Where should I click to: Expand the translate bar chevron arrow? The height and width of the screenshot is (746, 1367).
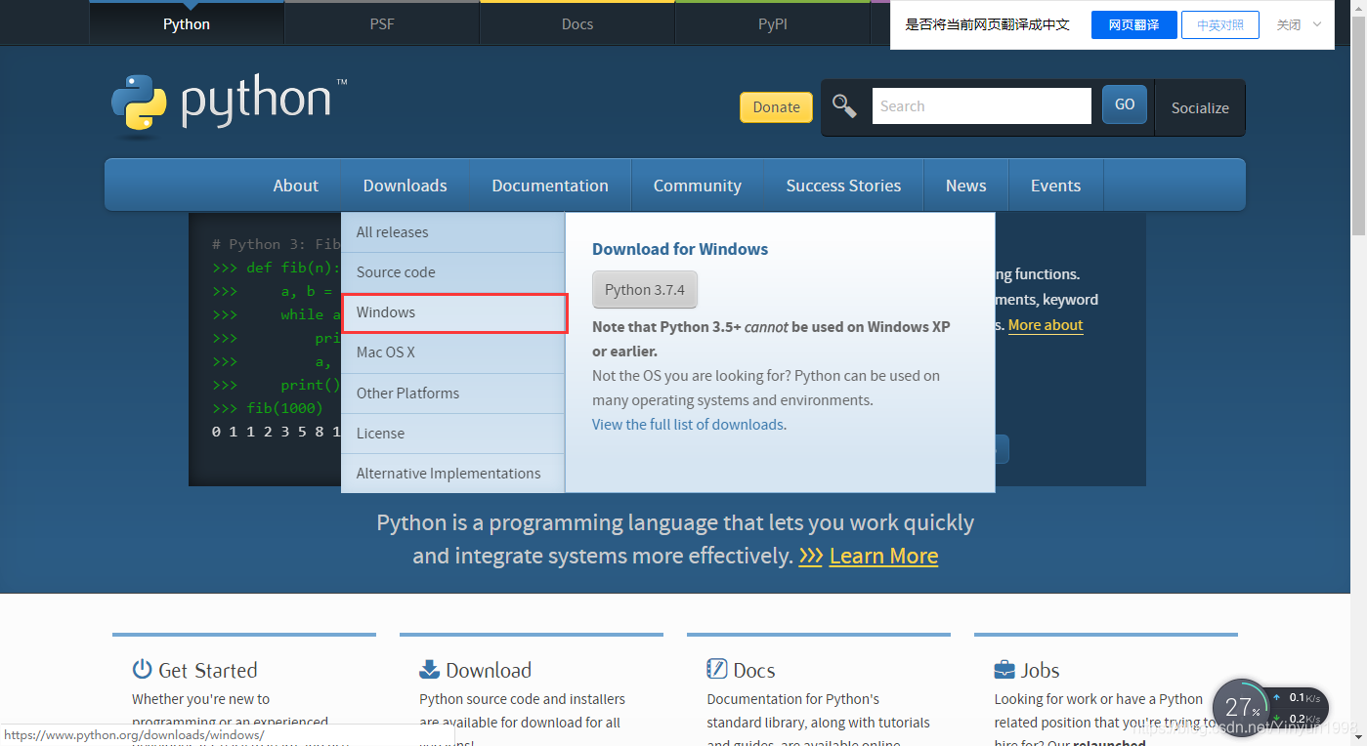1317,24
